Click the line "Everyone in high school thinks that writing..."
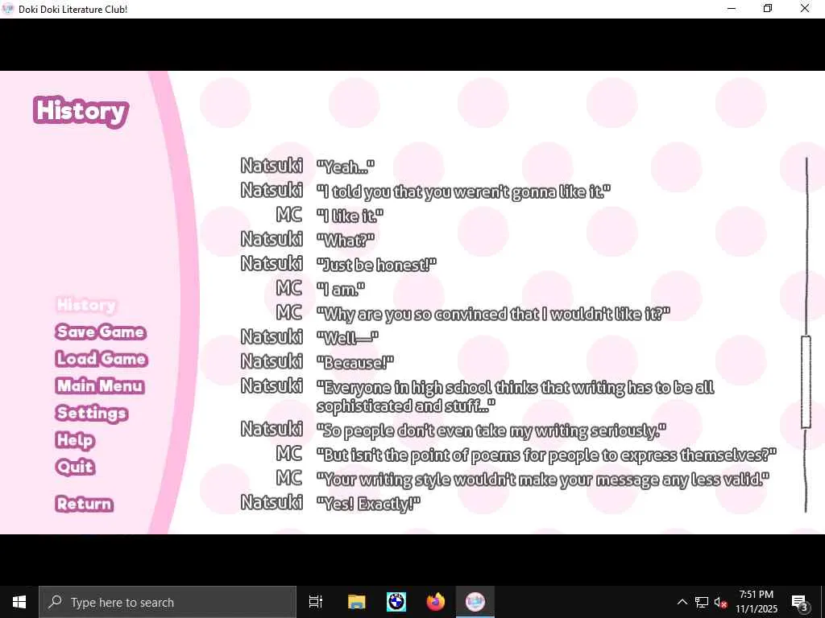The height and width of the screenshot is (618, 825). pyautogui.click(x=516, y=396)
